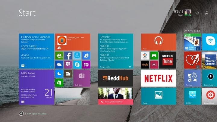Click the Start heading text
The image size is (217, 122).
pyautogui.click(x=27, y=13)
